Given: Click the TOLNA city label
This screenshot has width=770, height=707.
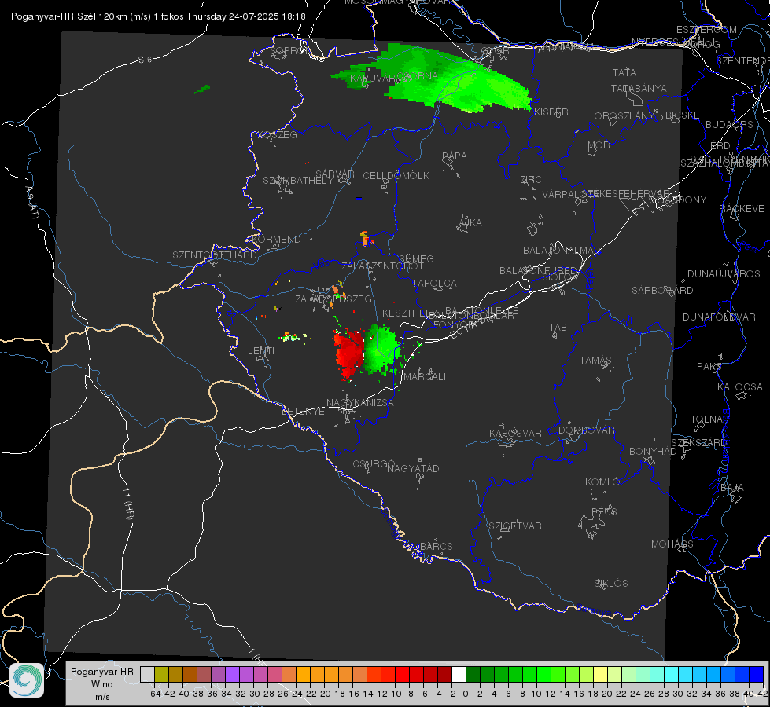Looking at the screenshot, I should coord(706,419).
